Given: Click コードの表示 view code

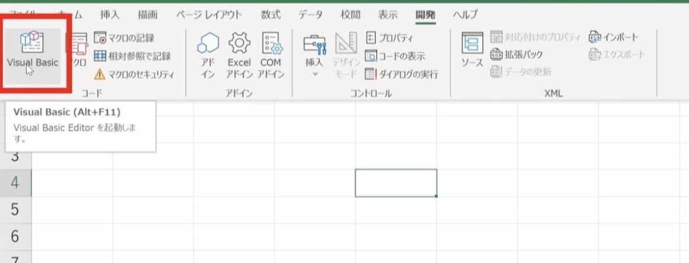Looking at the screenshot, I should [x=395, y=56].
